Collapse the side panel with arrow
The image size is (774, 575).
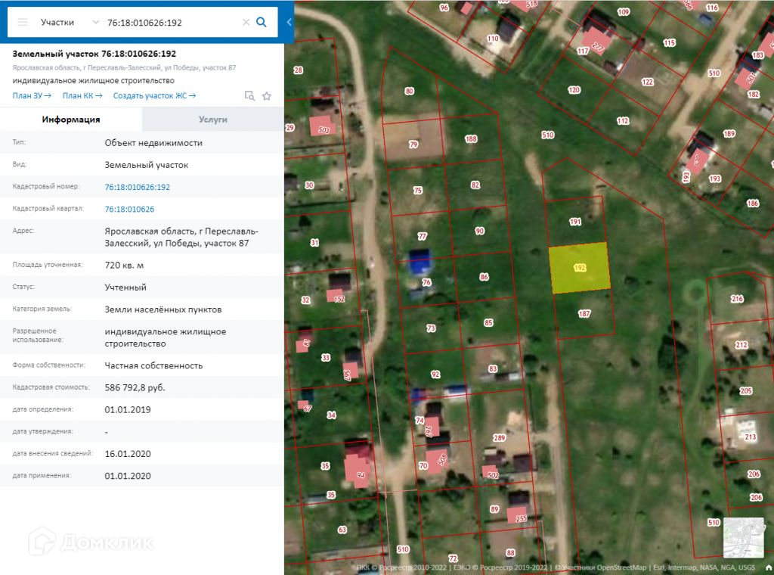(x=289, y=22)
